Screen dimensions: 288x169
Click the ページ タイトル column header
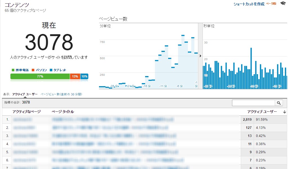click(x=63, y=112)
